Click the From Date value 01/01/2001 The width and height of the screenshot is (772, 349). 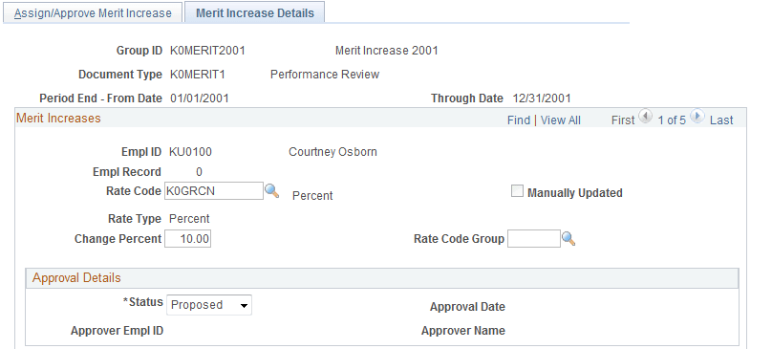tap(200, 98)
